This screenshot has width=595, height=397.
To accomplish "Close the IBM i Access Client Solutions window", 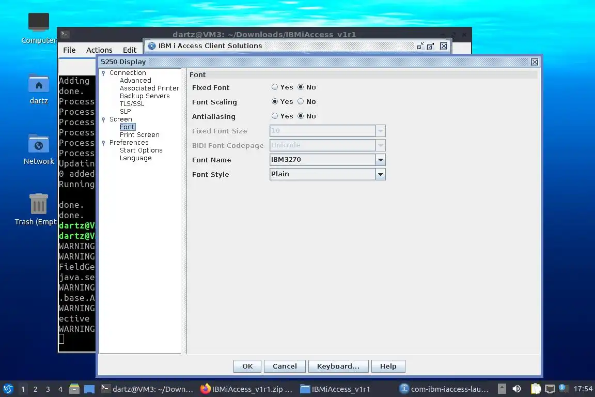I will [x=444, y=46].
